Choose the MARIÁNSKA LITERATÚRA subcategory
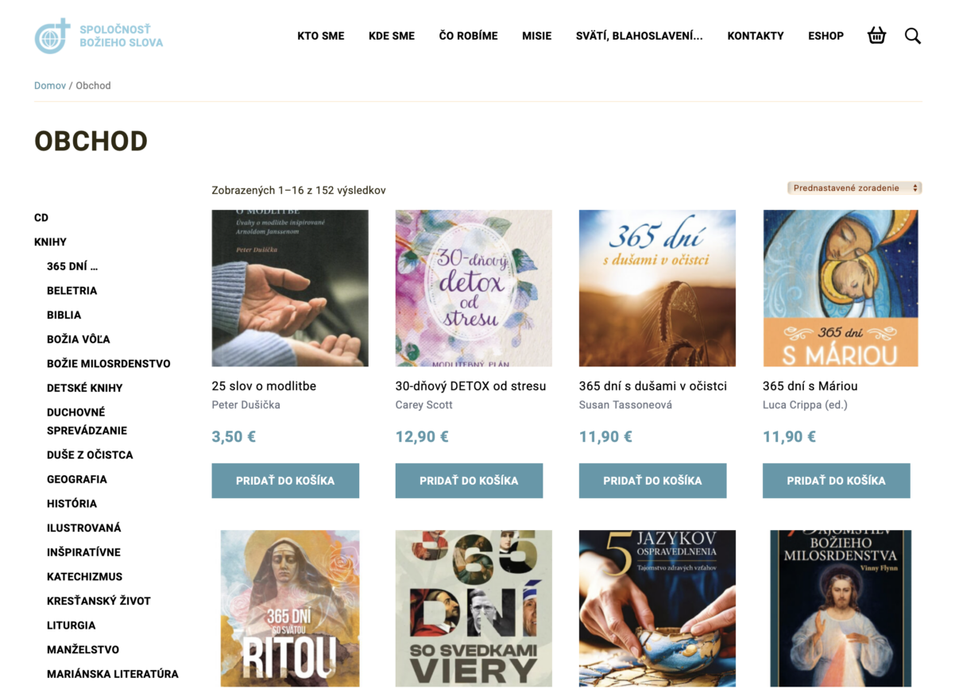This screenshot has height=693, width=959. pos(113,675)
